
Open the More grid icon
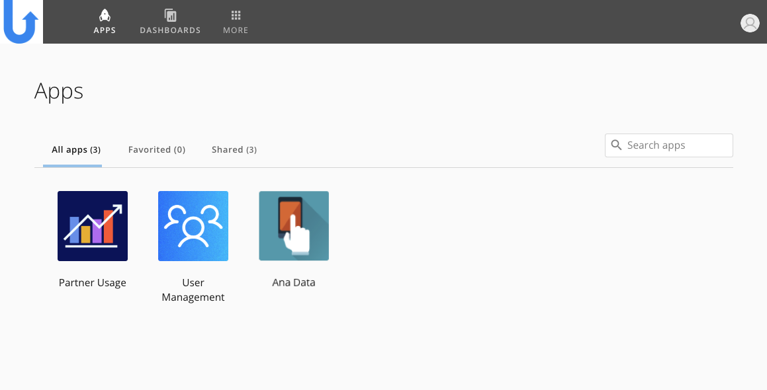(236, 15)
